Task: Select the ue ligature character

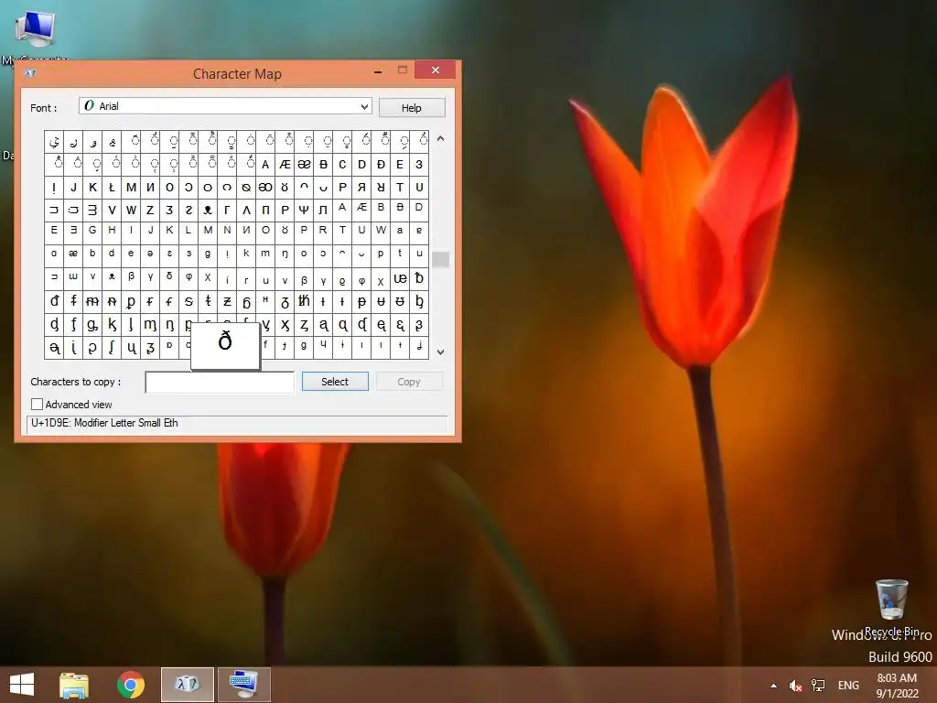Action: coord(400,278)
